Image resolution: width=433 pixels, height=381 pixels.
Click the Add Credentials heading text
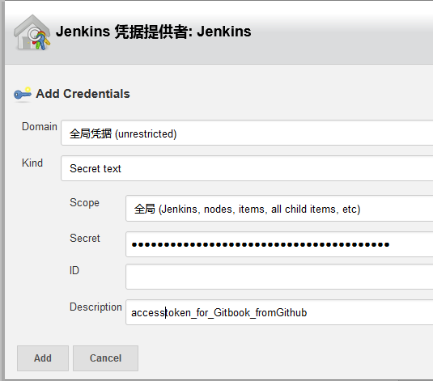pyautogui.click(x=83, y=94)
